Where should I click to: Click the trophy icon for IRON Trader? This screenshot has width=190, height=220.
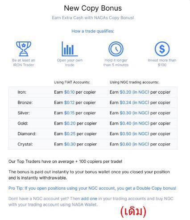point(24,49)
